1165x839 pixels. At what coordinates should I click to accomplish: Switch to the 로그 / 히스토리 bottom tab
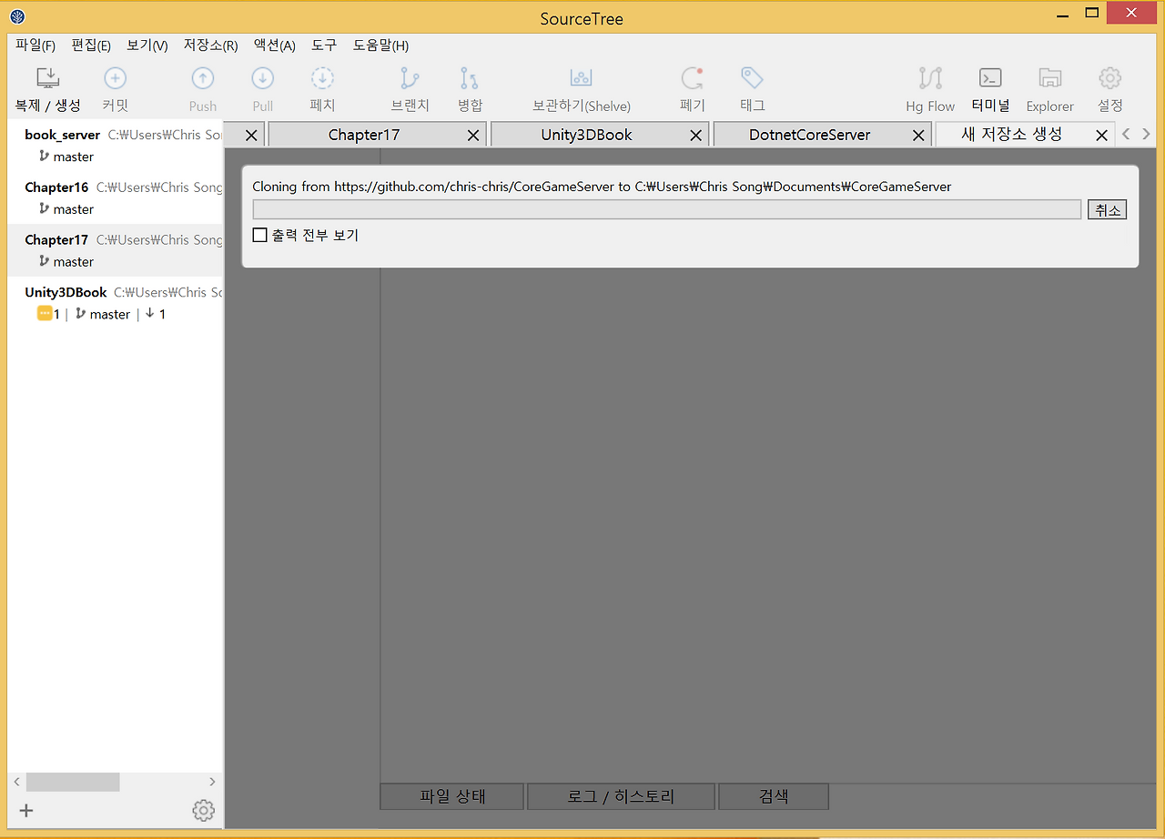click(621, 796)
